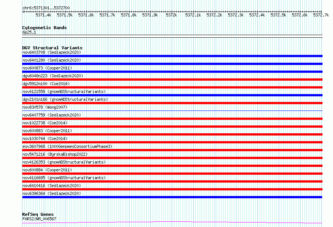
Task: Click dgv2101n166 (gnomADStructuralVariants) label
Action: click(x=65, y=99)
